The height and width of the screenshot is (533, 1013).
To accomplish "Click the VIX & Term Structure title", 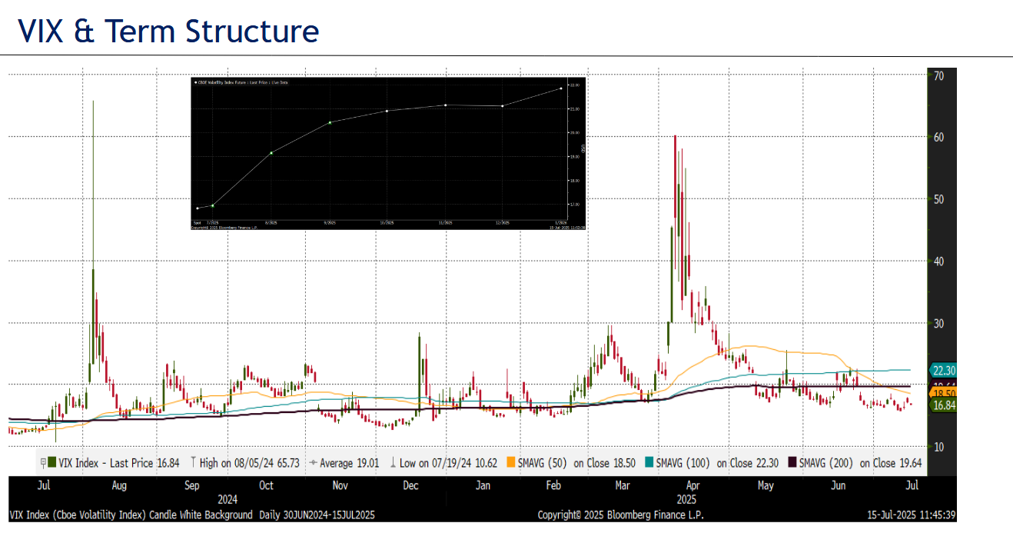I will pyautogui.click(x=168, y=32).
